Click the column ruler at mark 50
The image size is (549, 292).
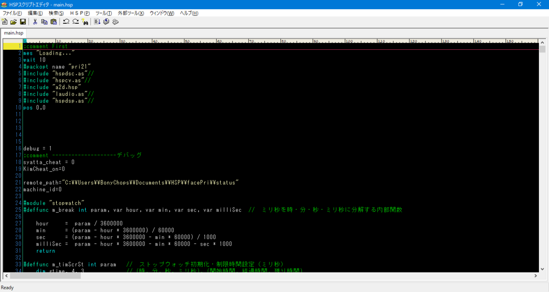click(186, 41)
